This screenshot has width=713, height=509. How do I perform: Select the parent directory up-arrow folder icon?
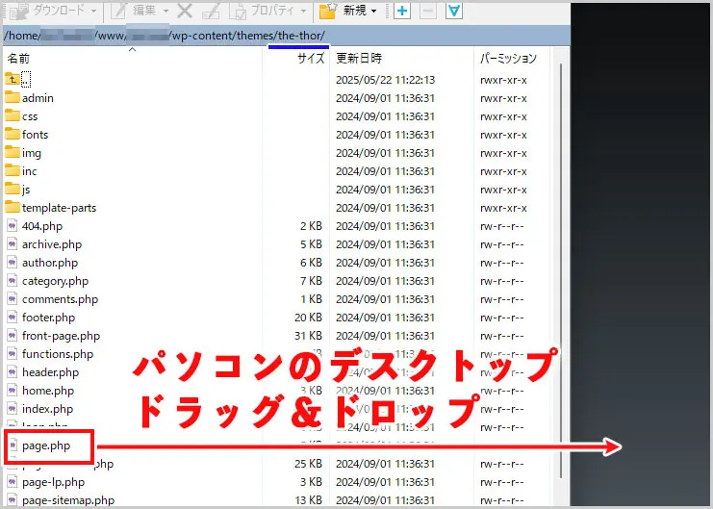pos(13,79)
